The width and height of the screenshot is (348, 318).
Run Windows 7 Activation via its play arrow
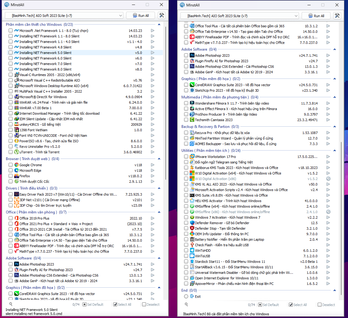coord(328,217)
